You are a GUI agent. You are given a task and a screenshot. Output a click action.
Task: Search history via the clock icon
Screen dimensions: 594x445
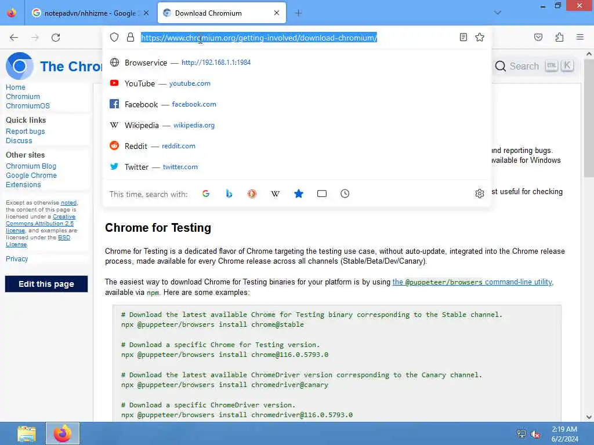(345, 194)
